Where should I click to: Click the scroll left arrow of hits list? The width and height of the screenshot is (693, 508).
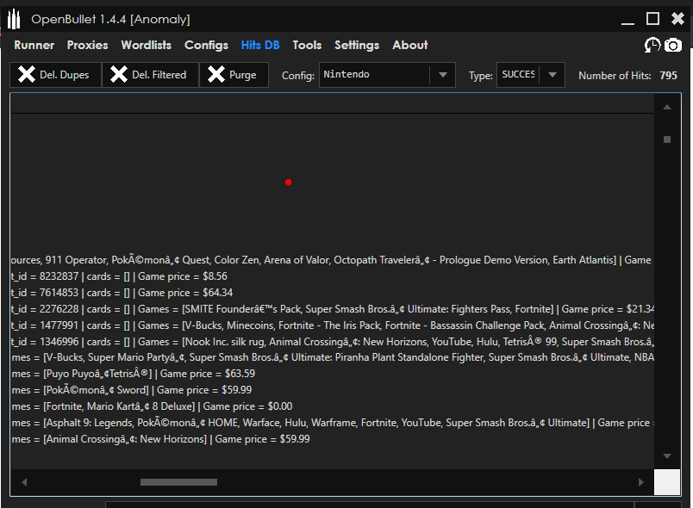(x=24, y=482)
